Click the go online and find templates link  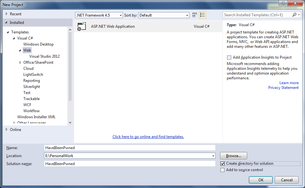click(148, 137)
